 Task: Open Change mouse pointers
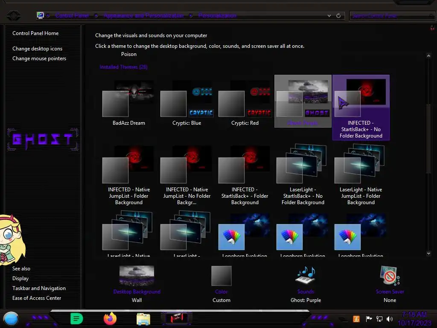click(x=39, y=58)
